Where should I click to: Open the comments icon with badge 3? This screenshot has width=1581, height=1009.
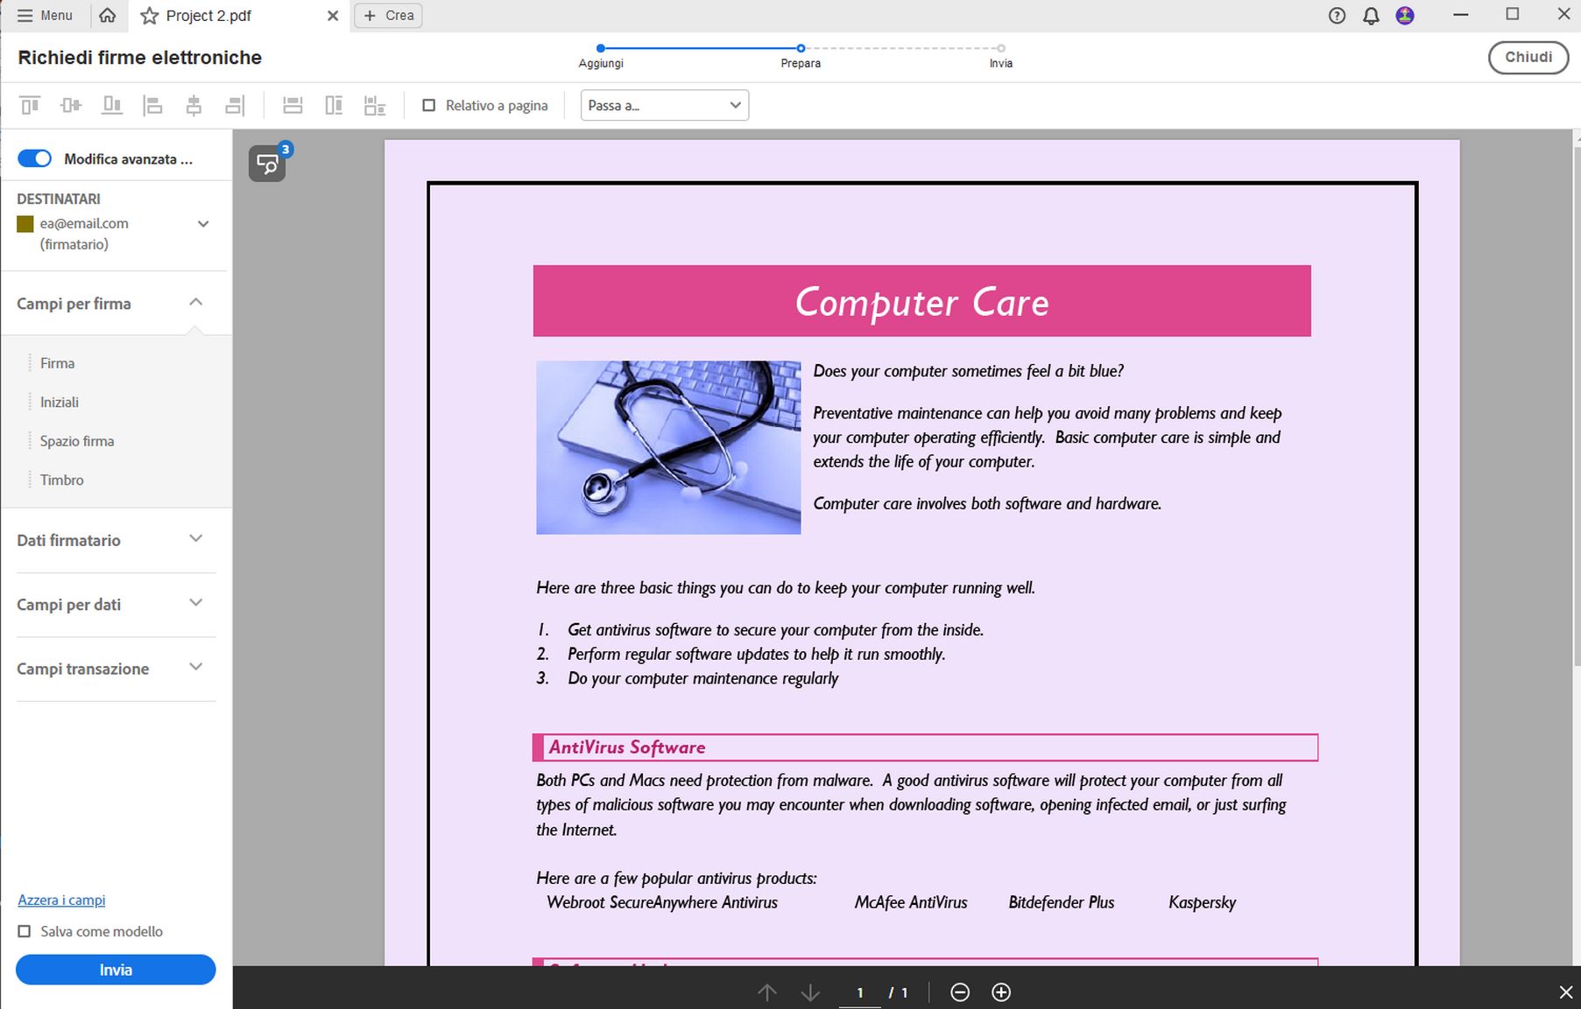click(x=268, y=164)
